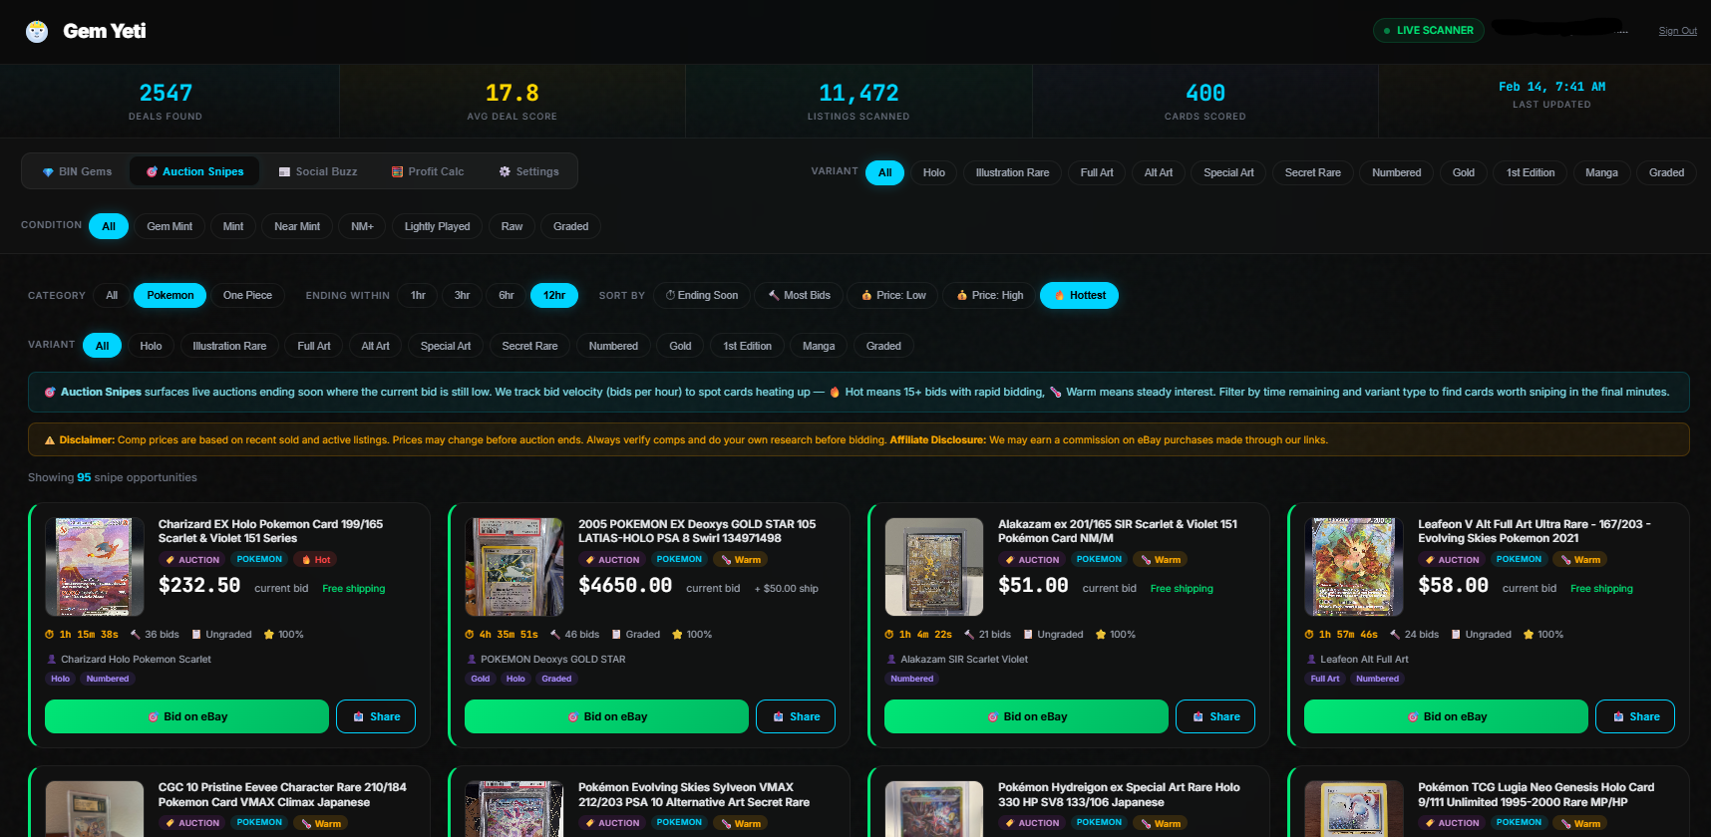Select 1st Edition in the lower variant filter

click(748, 346)
